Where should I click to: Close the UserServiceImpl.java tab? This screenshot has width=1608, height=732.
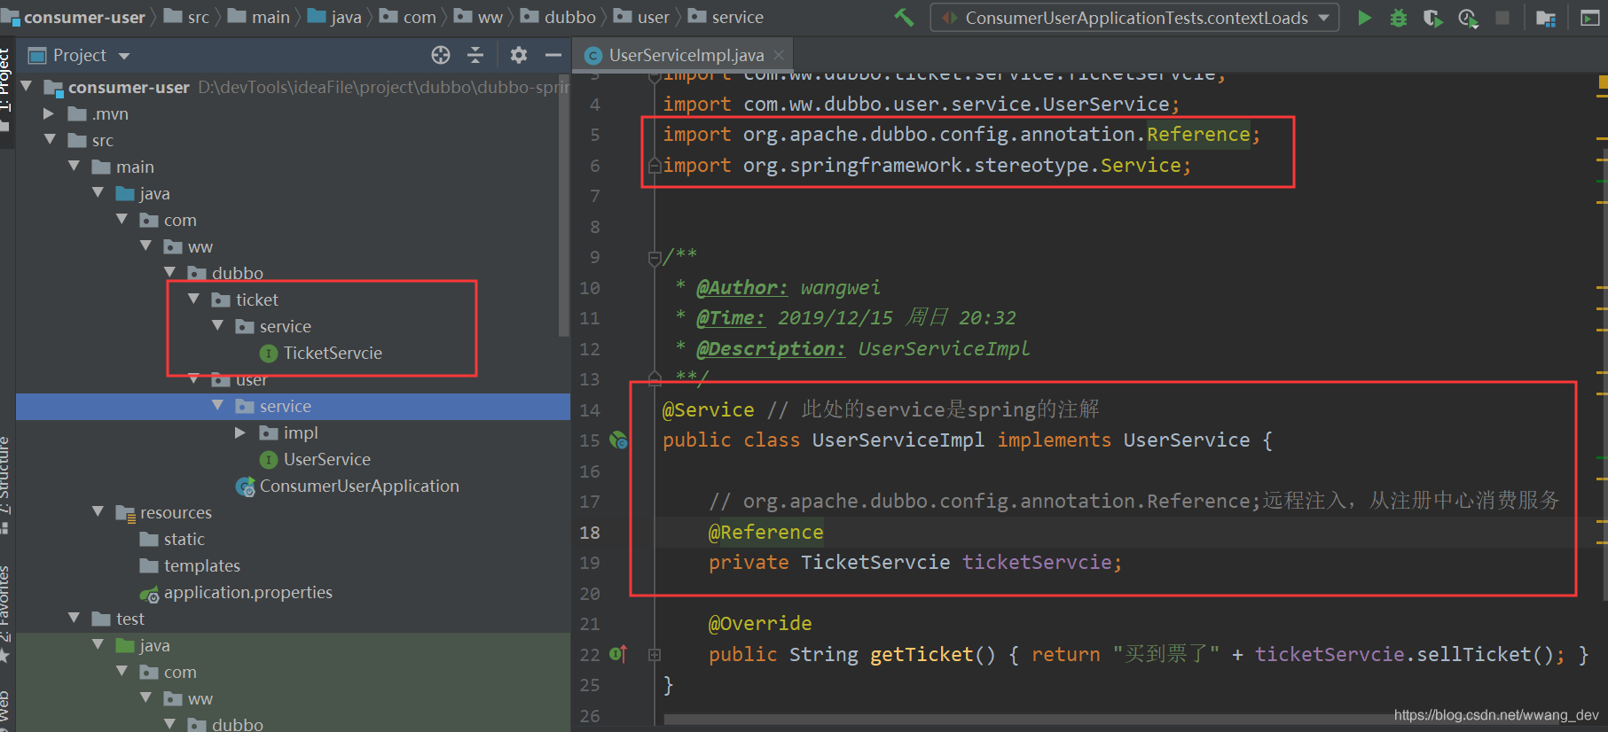pyautogui.click(x=779, y=55)
